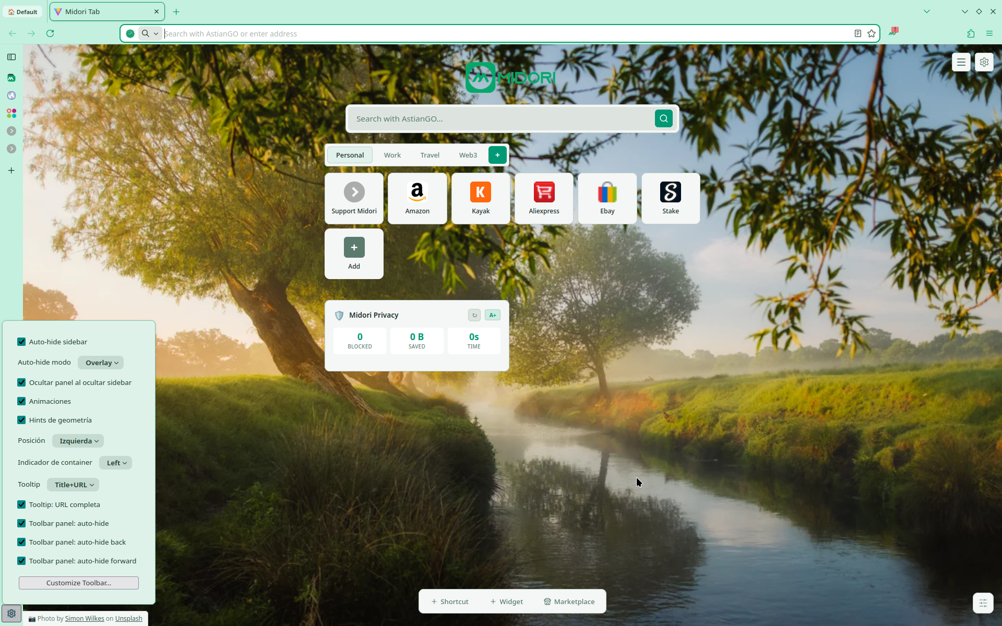
Task: Click the red-flag toolbar extension icon
Action: [x=894, y=31]
